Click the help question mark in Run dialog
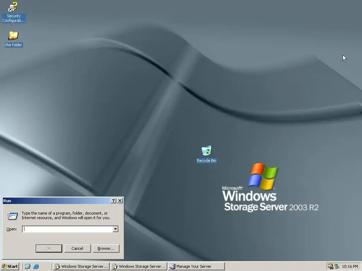The image size is (362, 271). [x=113, y=201]
